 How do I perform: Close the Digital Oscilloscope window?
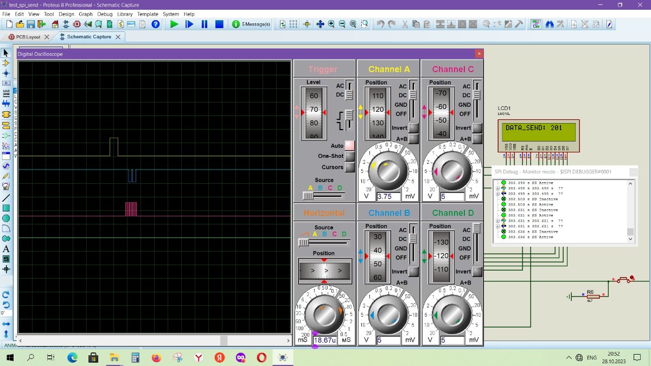pos(479,54)
